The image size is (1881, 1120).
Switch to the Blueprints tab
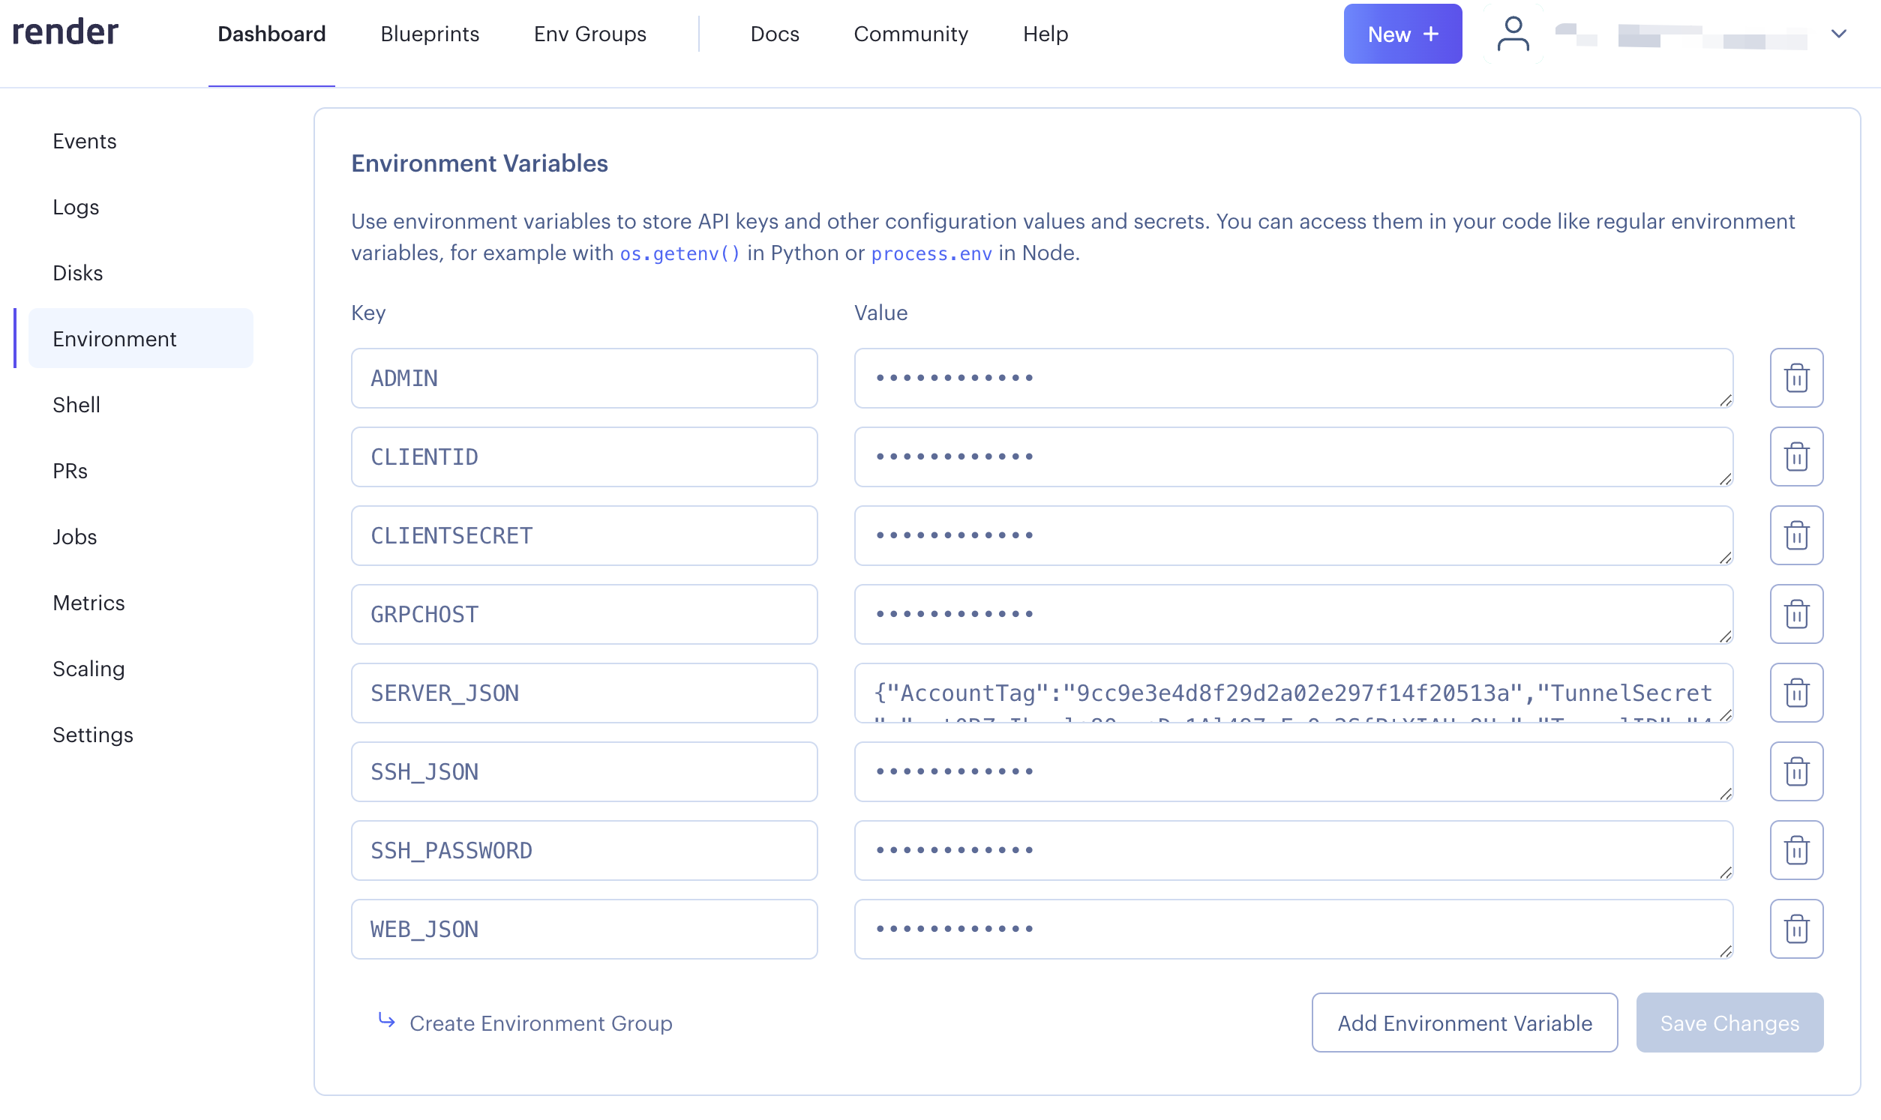click(x=430, y=34)
